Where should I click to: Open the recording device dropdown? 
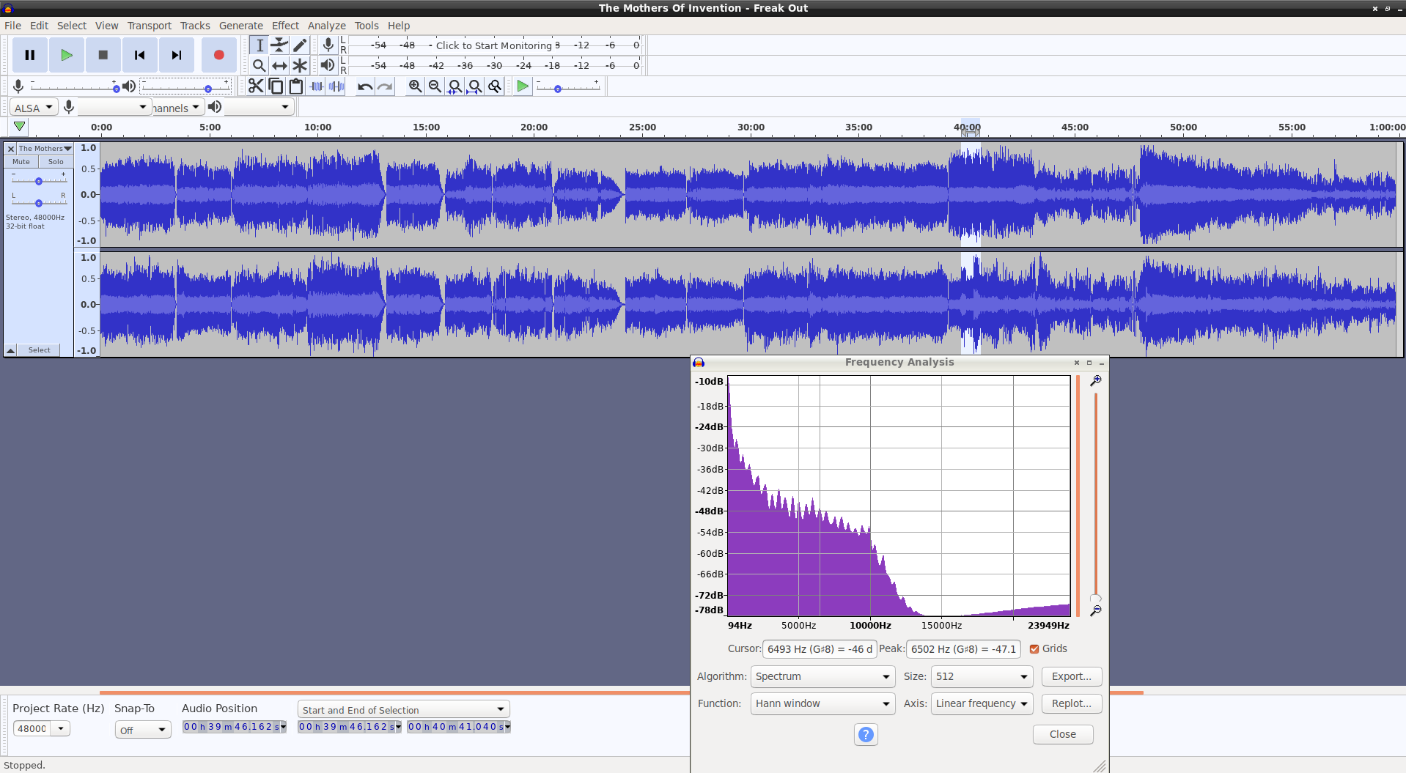[114, 108]
